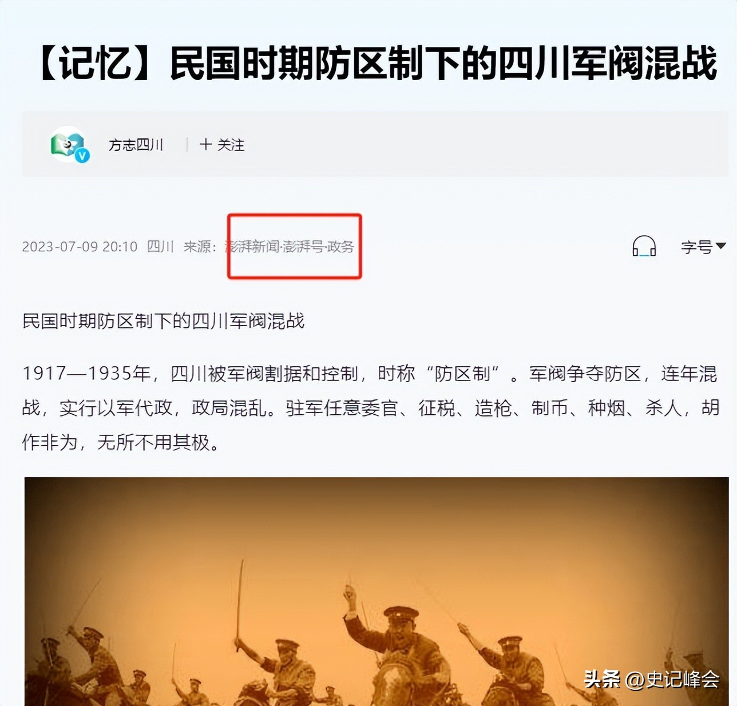
Task: Click the 来源 label text
Action: pos(200,247)
